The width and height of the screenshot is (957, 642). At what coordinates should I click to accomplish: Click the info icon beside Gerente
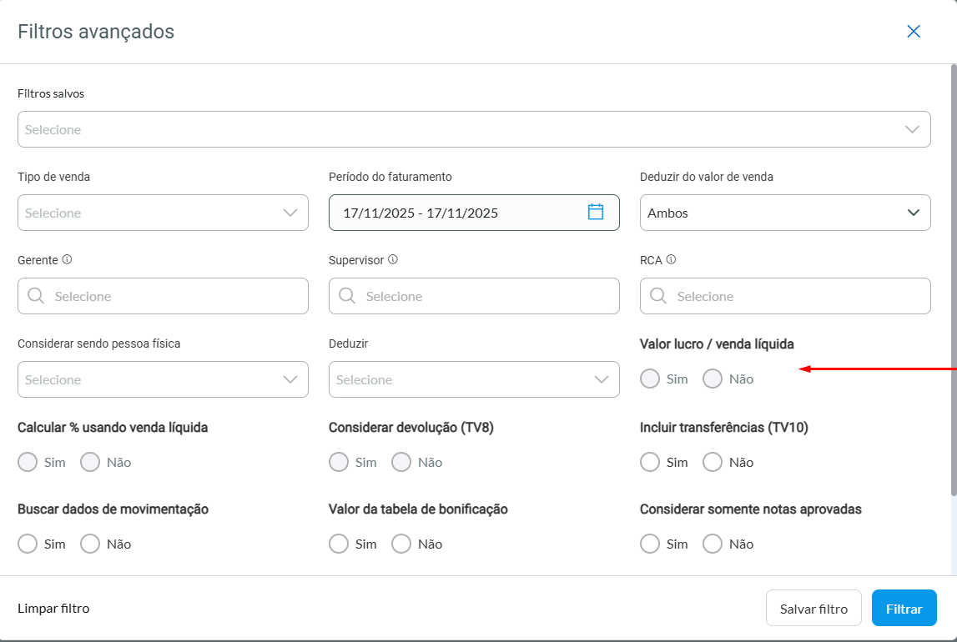point(68,259)
